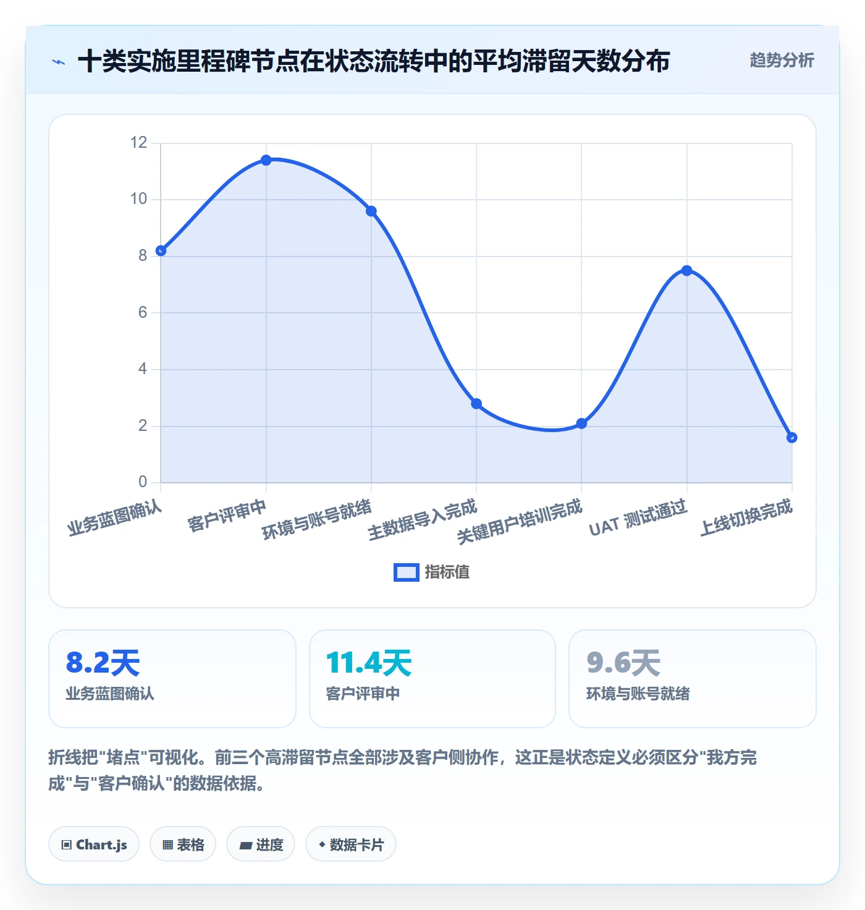Viewport: 865px width, 910px height.
Task: Click the 进度 tag chip
Action: (261, 844)
